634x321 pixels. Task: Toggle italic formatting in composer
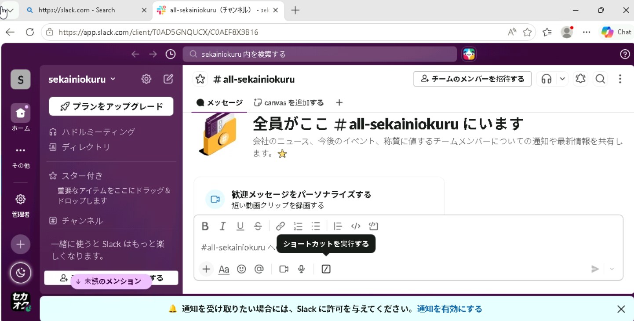pos(222,226)
